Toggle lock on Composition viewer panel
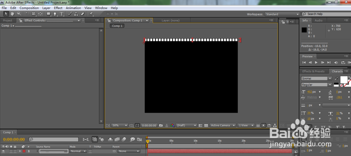Screen dimensions: 351x156 [109, 20]
